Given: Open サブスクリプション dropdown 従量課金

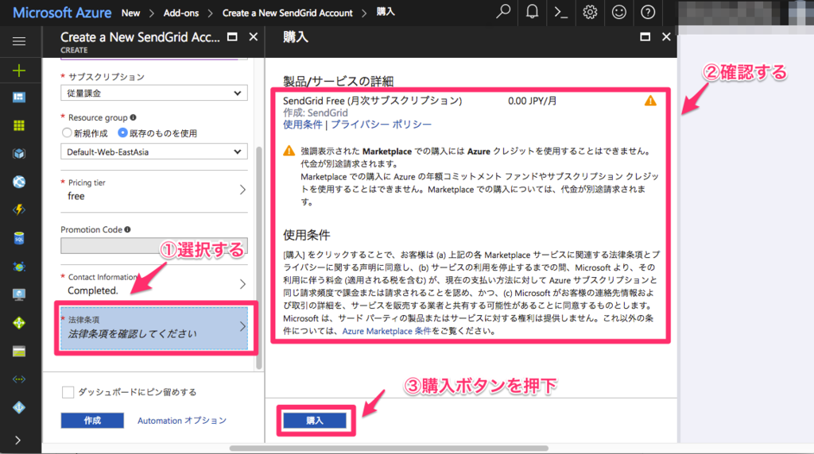Looking at the screenshot, I should click(154, 94).
